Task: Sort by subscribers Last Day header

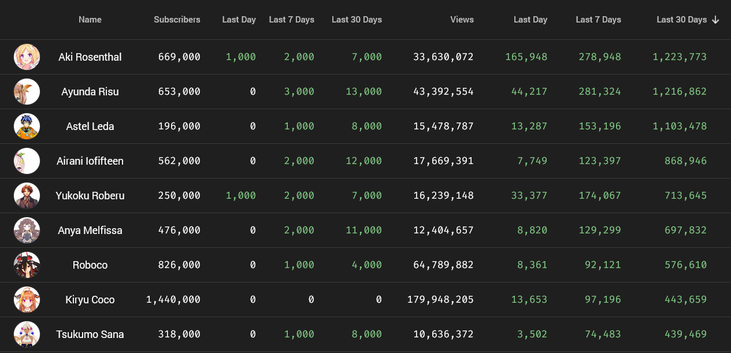Action: pos(239,20)
